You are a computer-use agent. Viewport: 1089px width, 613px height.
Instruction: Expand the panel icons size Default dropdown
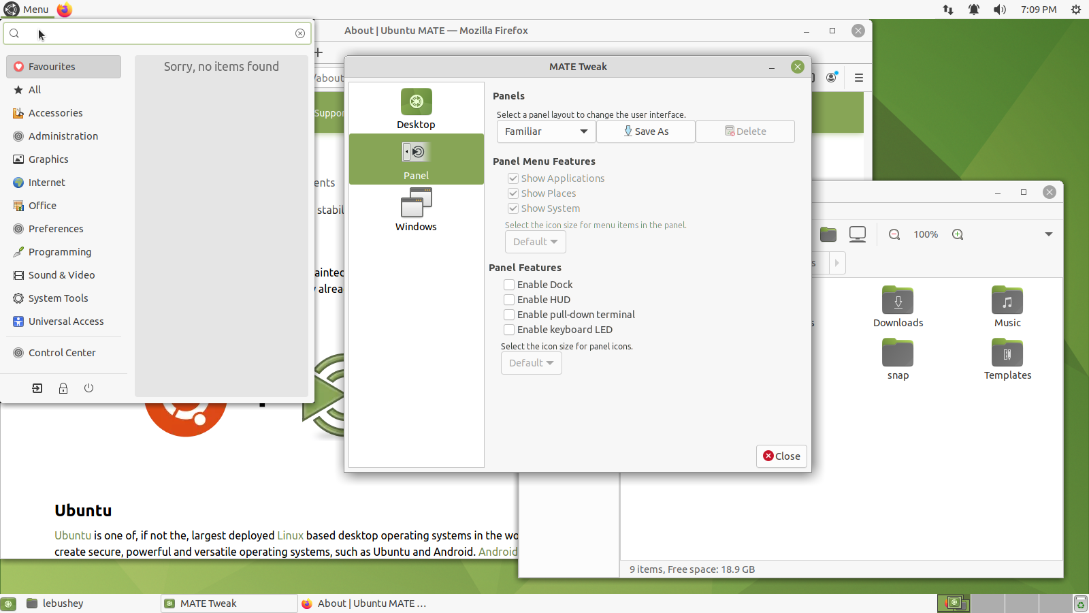[x=532, y=363]
